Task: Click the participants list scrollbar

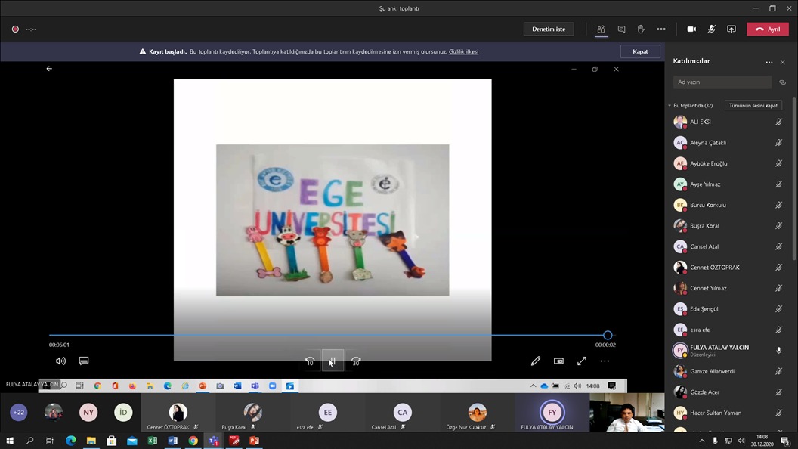Action: (x=794, y=178)
